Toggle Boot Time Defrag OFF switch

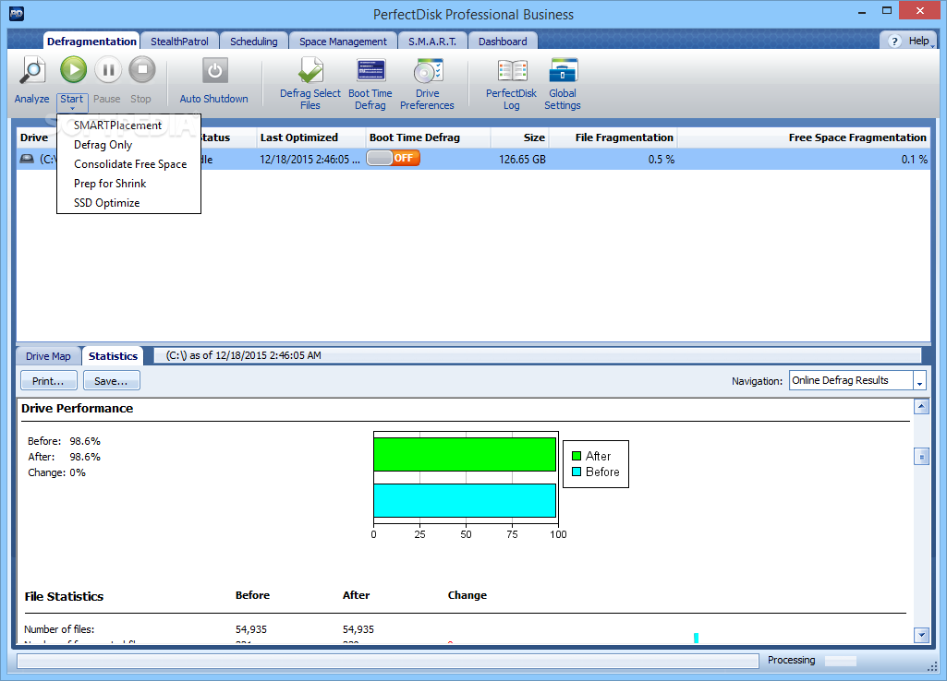click(x=394, y=158)
